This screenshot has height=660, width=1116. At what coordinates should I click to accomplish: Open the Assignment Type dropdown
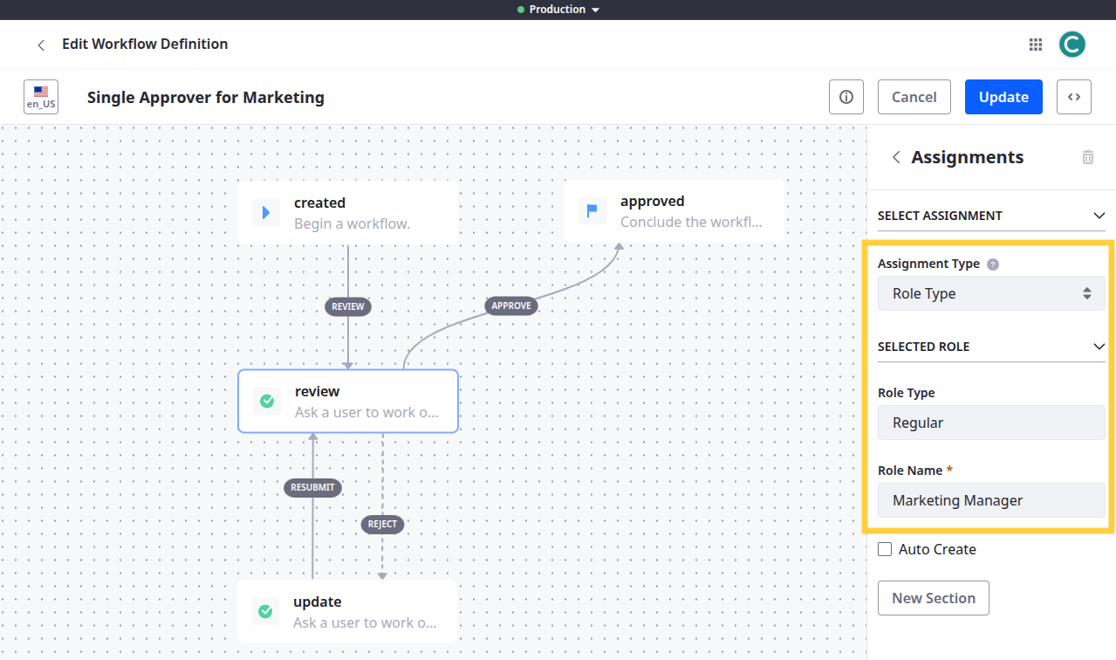tap(990, 293)
